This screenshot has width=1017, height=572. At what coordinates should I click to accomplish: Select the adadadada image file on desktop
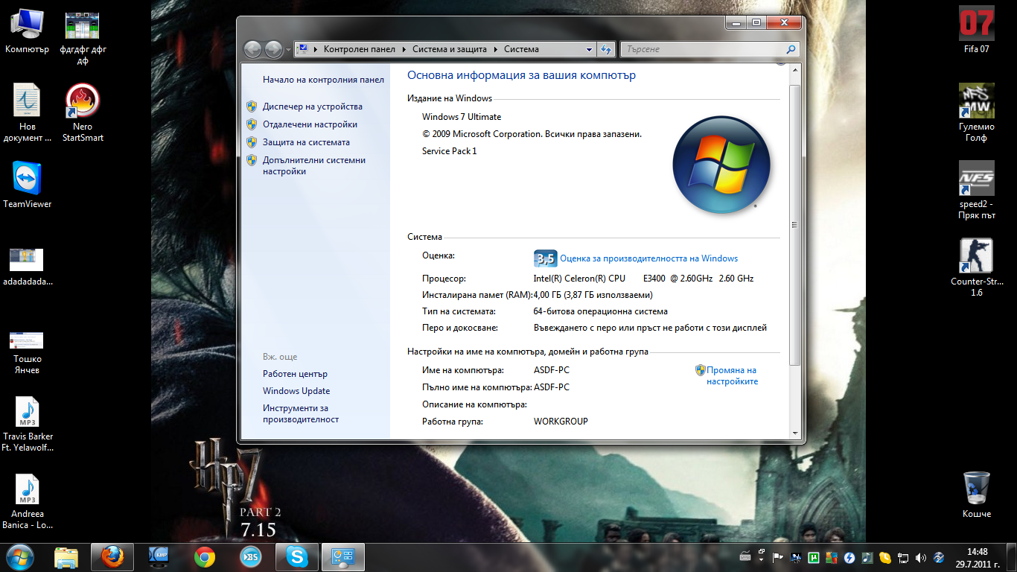click(x=28, y=267)
